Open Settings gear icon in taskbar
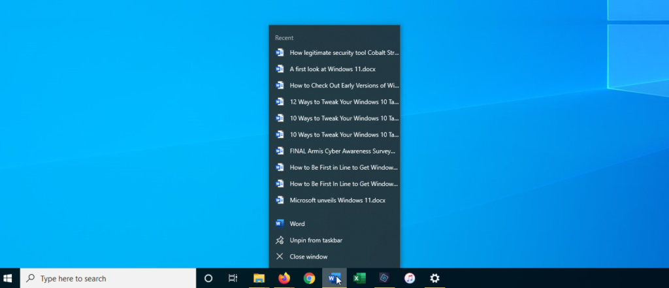Screen dimensions: 669x288 434,278
